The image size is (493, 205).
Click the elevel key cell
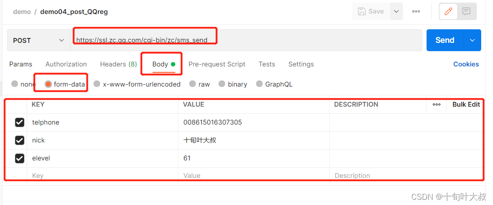pos(103,158)
